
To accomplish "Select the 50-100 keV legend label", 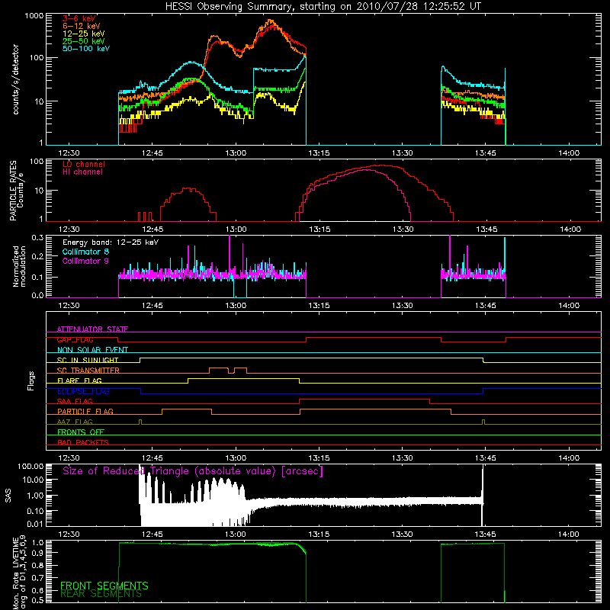I will pos(86,49).
